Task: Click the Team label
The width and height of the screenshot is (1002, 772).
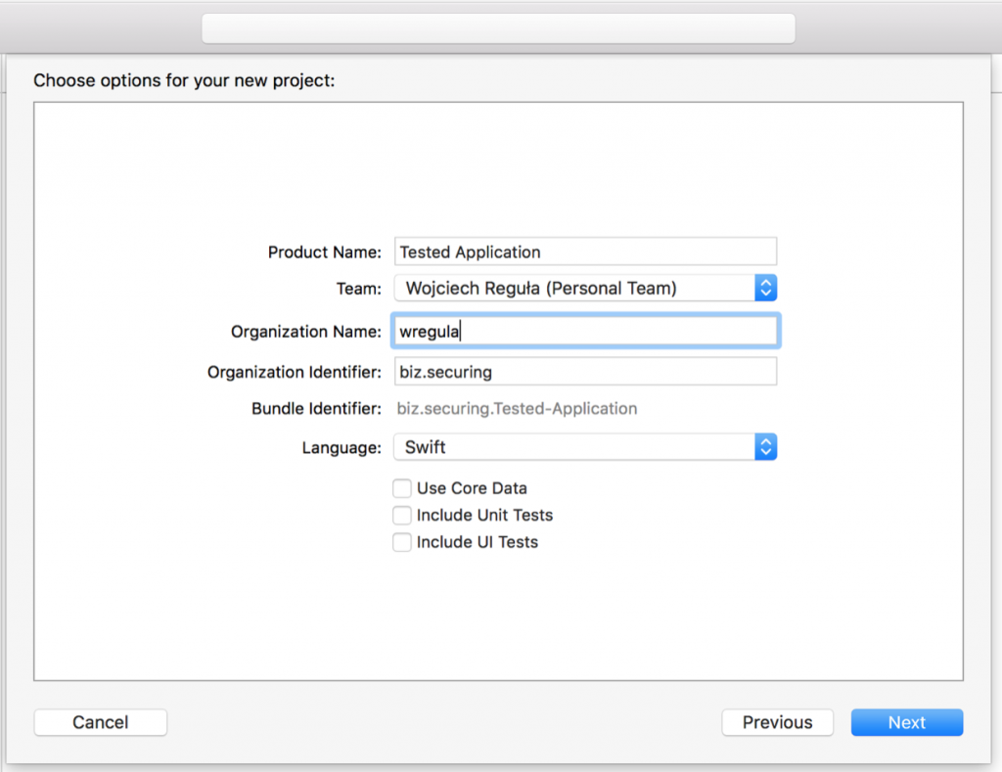Action: click(x=359, y=289)
